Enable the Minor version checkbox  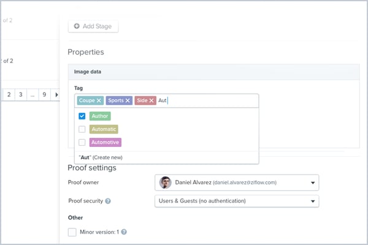72,232
